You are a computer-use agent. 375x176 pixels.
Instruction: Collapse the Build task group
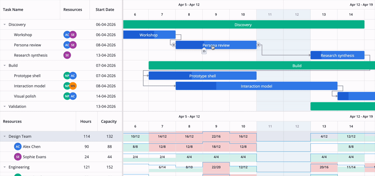click(x=5, y=65)
